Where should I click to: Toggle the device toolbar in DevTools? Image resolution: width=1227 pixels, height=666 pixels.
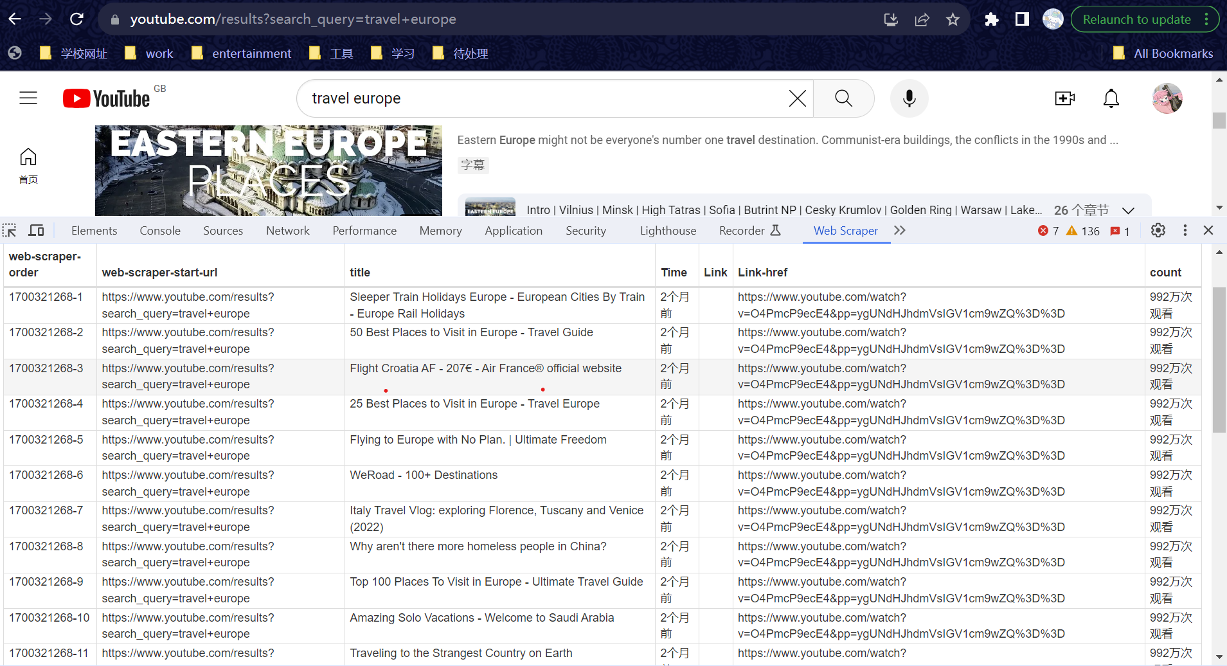click(x=37, y=230)
